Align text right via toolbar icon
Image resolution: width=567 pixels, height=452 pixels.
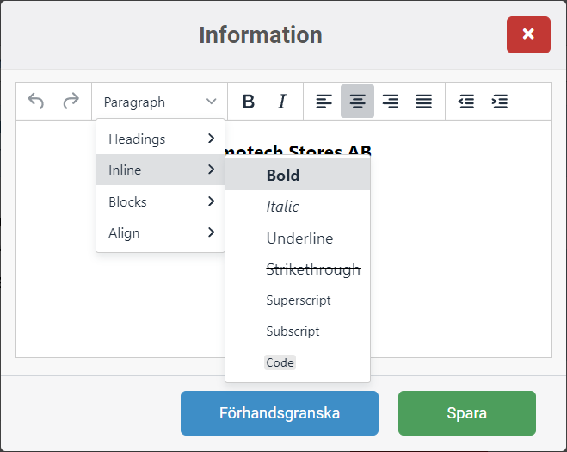coord(391,102)
